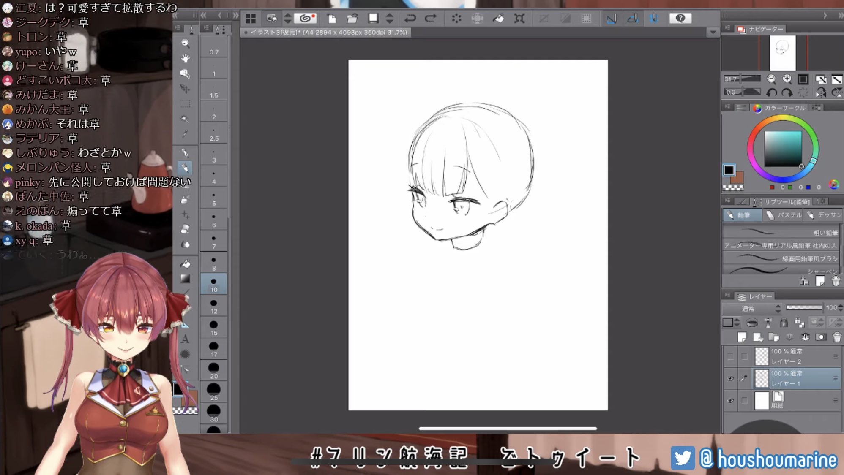The height and width of the screenshot is (475, 844).
Task: Switch to the 鉛筆 sub tool group
Action: pyautogui.click(x=743, y=215)
